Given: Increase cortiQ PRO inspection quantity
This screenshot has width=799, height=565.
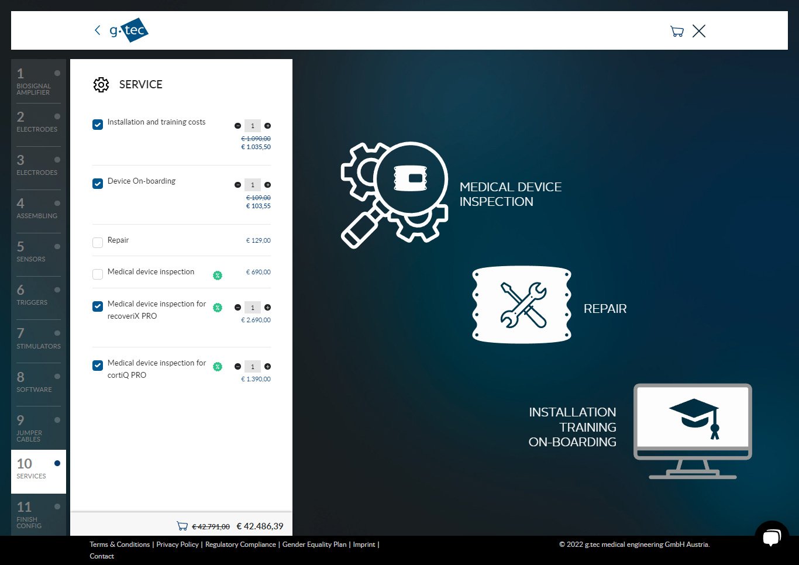Looking at the screenshot, I should point(267,367).
